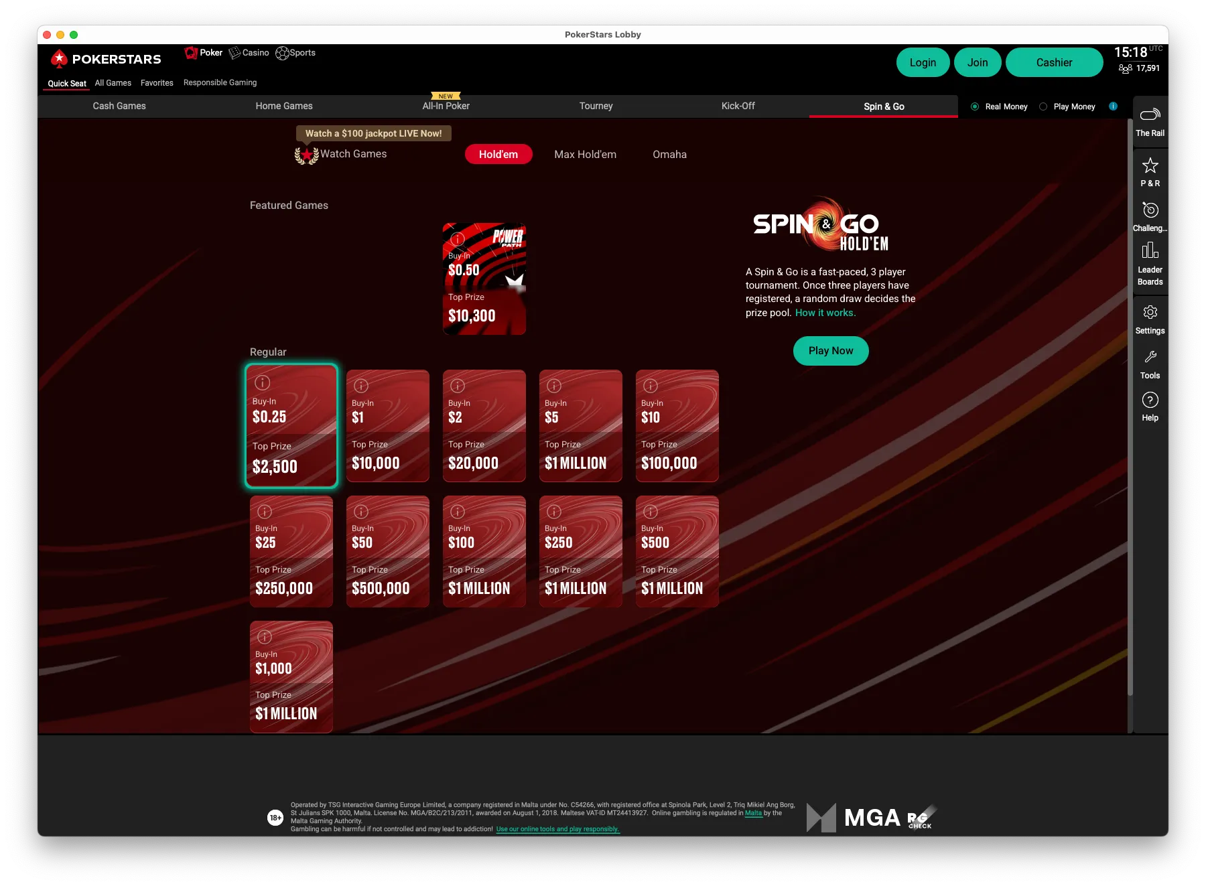Screen dimensions: 1206x886
Task: Switch to the Casino product
Action: 249,52
